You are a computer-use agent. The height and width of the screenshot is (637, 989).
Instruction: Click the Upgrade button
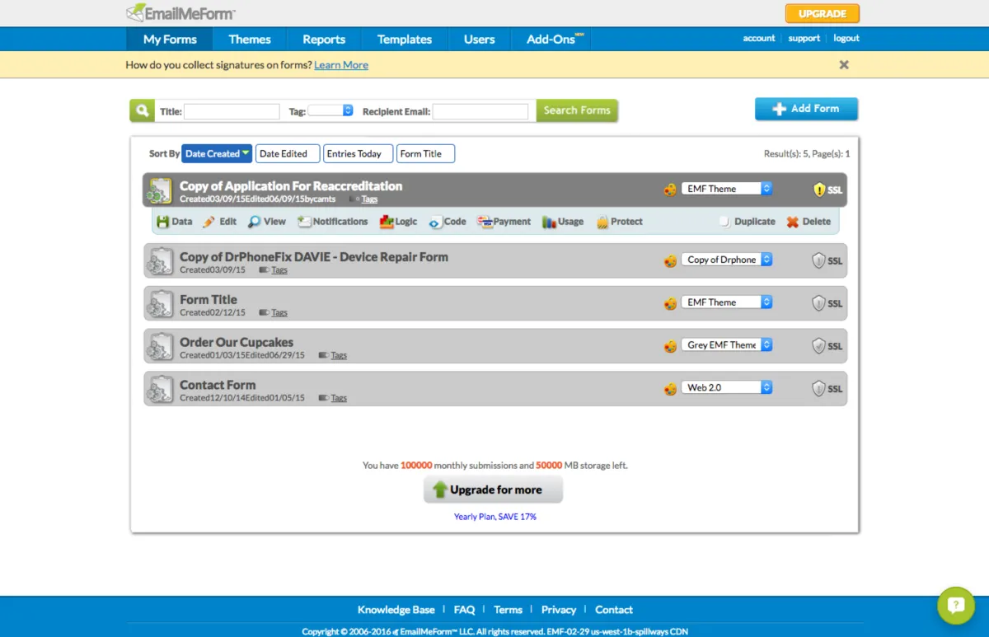tap(823, 13)
